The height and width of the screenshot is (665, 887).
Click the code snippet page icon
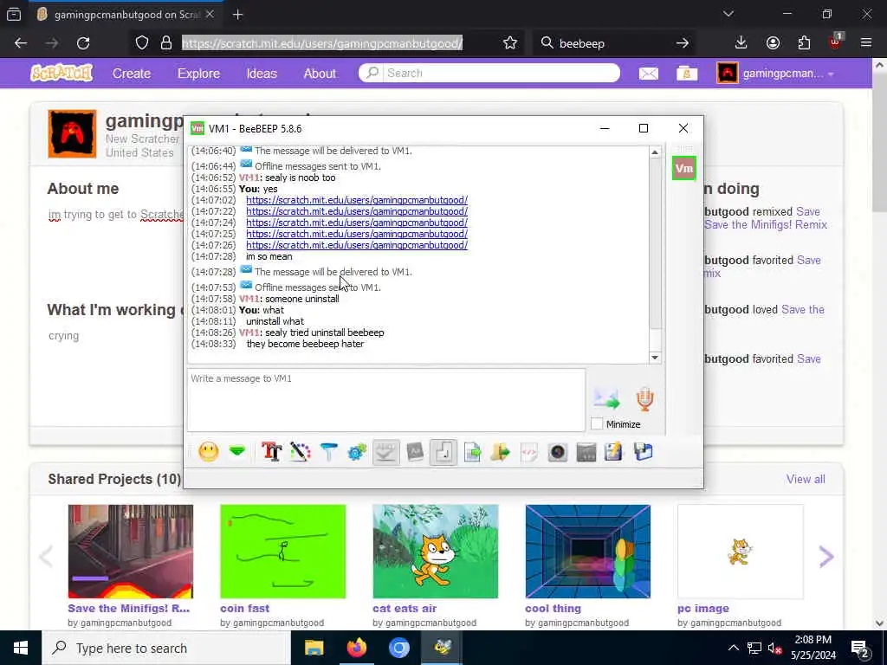tap(529, 452)
